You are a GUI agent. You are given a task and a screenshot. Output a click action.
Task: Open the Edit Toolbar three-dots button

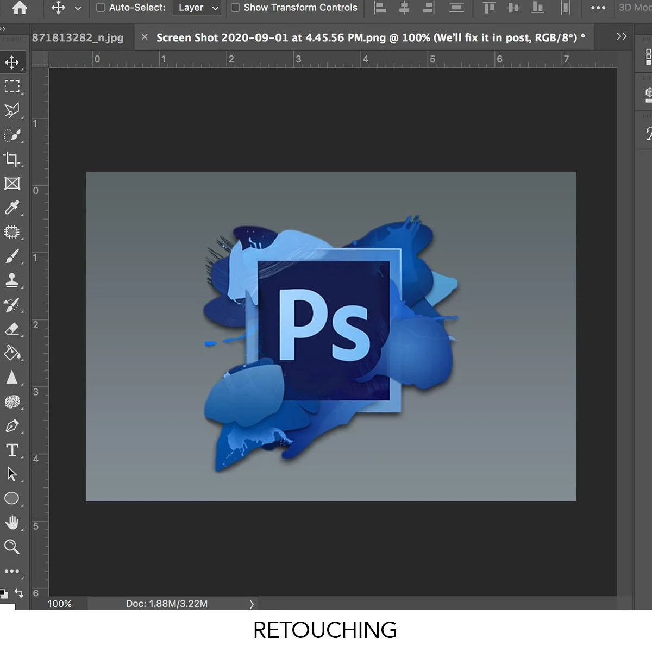12,571
